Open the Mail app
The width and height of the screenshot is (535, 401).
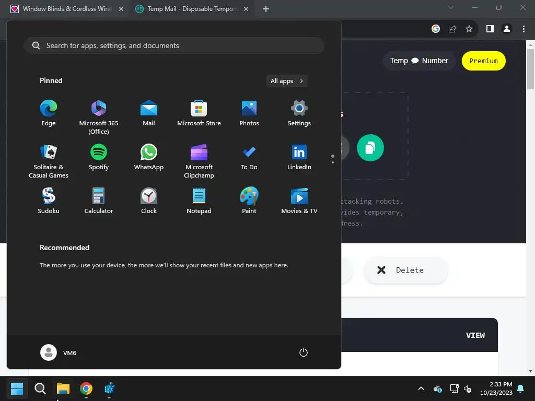tap(149, 113)
